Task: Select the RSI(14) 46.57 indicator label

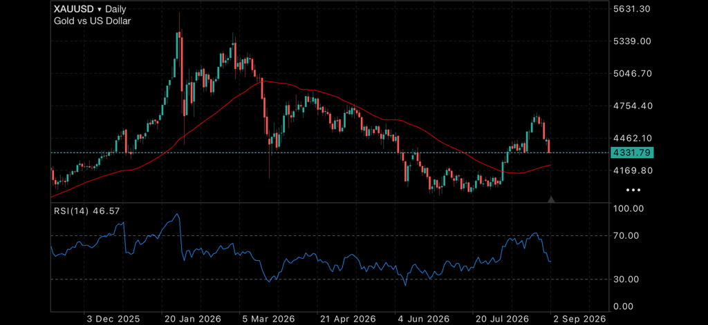Action: tap(86, 210)
